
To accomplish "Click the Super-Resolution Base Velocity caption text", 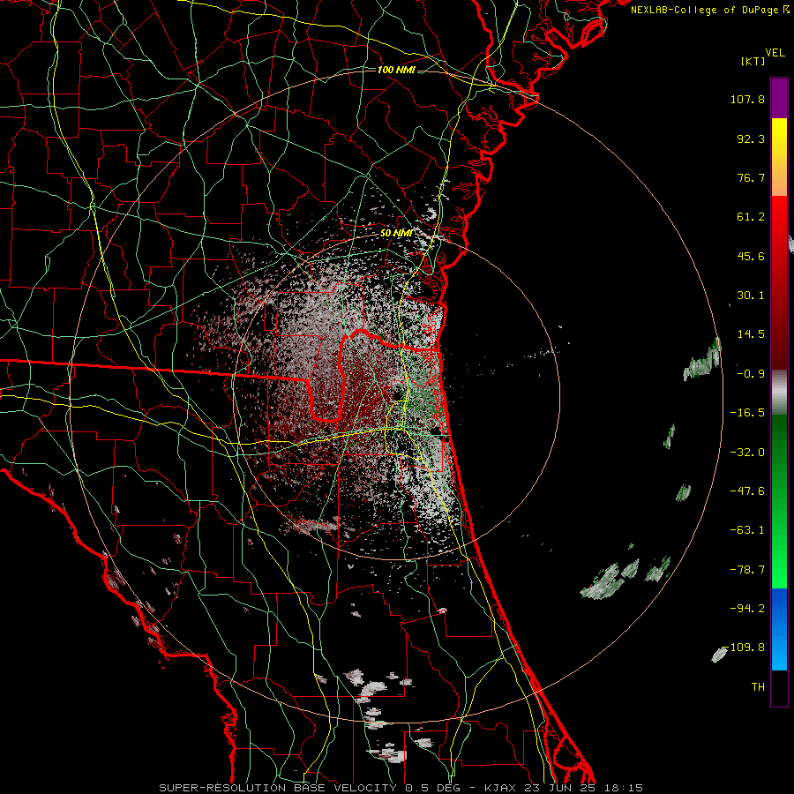I will pos(401,788).
